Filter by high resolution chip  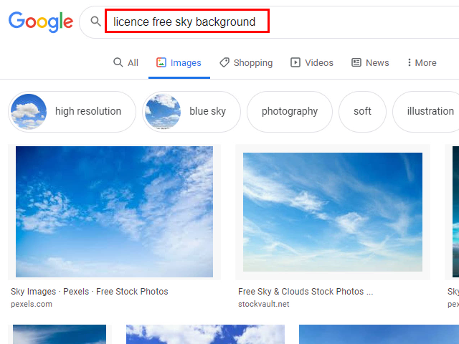pyautogui.click(x=72, y=112)
